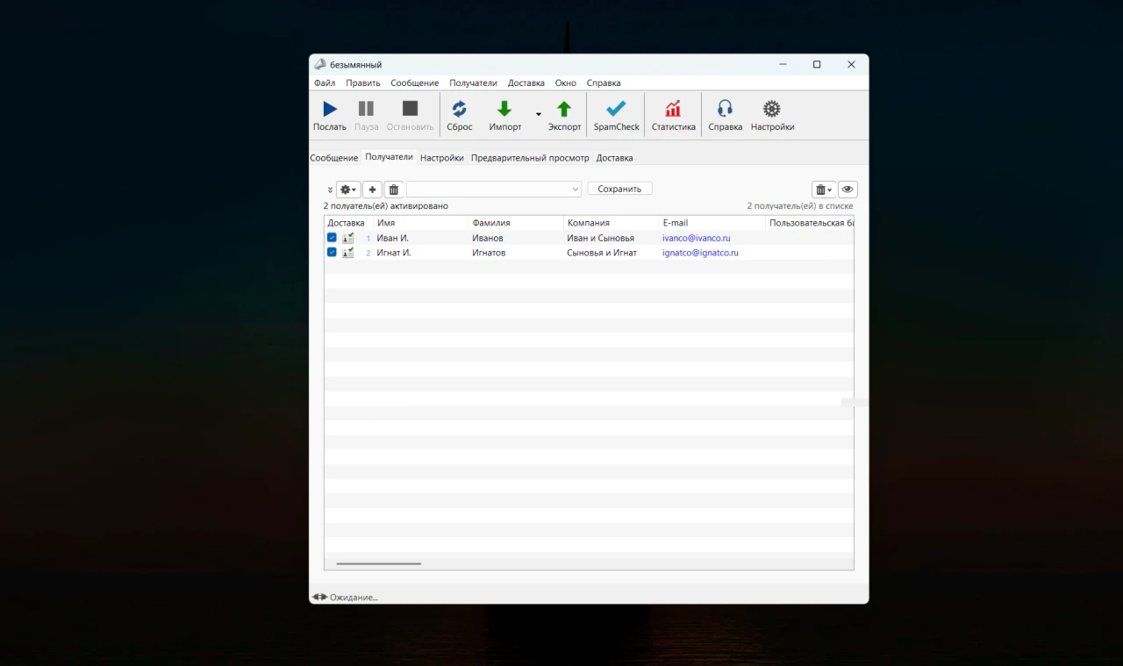This screenshot has height=666, width=1123.
Task: Expand the double chevron above the list
Action: (330, 190)
